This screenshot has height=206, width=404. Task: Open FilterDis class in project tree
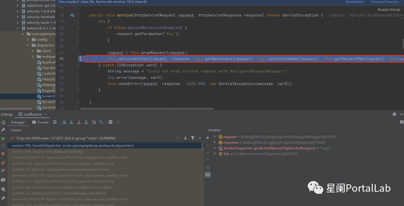(x=47, y=79)
